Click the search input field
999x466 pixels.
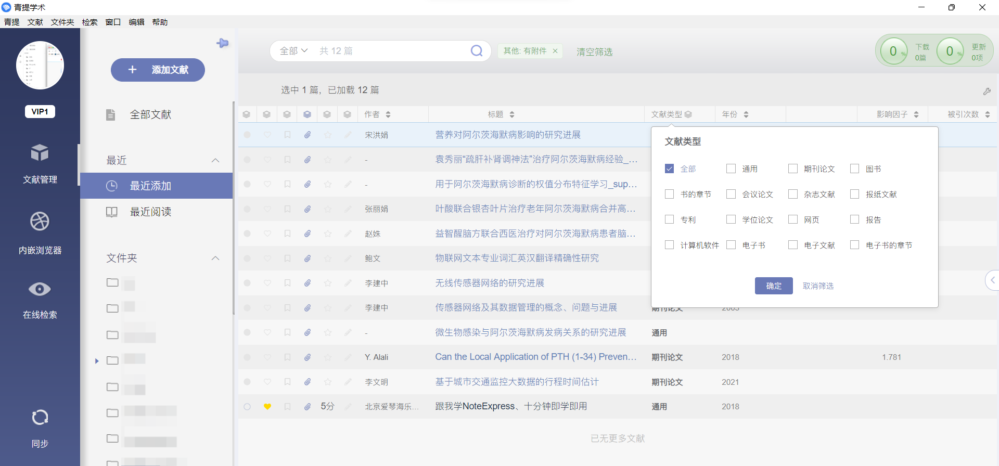[x=390, y=51]
